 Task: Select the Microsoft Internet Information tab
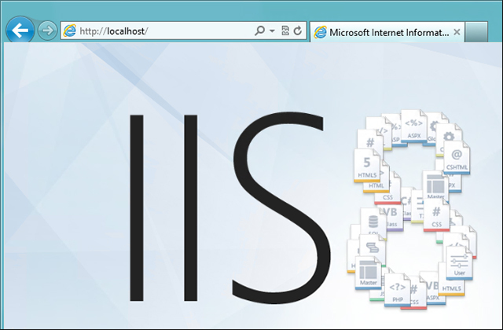(387, 32)
